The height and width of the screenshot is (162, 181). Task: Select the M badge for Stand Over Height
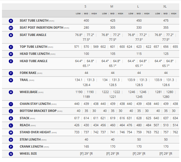coord(11,132)
